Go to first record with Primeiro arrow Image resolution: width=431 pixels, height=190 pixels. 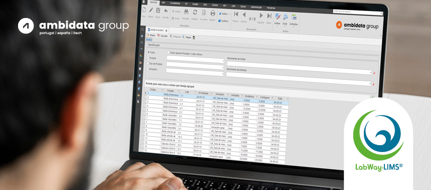236,14
